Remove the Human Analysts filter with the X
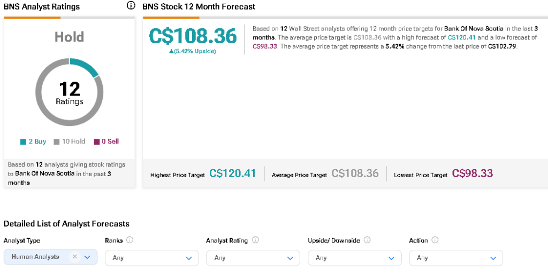 click(x=75, y=257)
